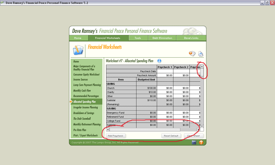Viewport: 275px width, 165px height.
Task: Open Major Components of a Healthy Financial Plan
Action: coord(84,68)
